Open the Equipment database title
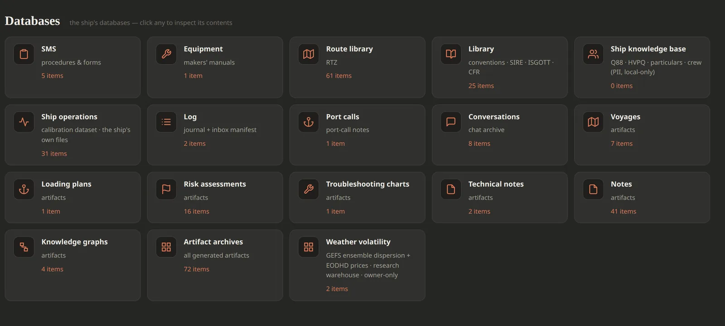The height and width of the screenshot is (326, 725). [x=203, y=49]
